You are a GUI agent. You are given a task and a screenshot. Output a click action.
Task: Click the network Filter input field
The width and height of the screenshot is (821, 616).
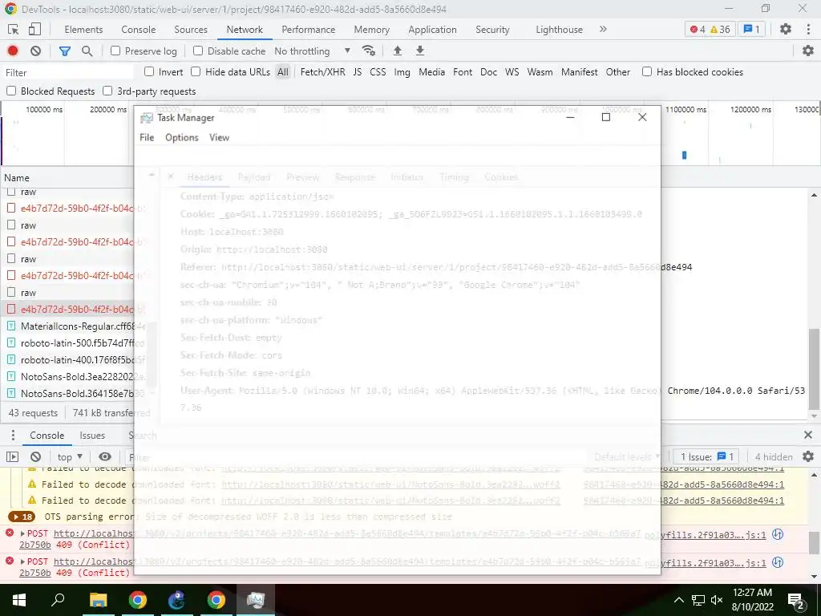coord(68,72)
